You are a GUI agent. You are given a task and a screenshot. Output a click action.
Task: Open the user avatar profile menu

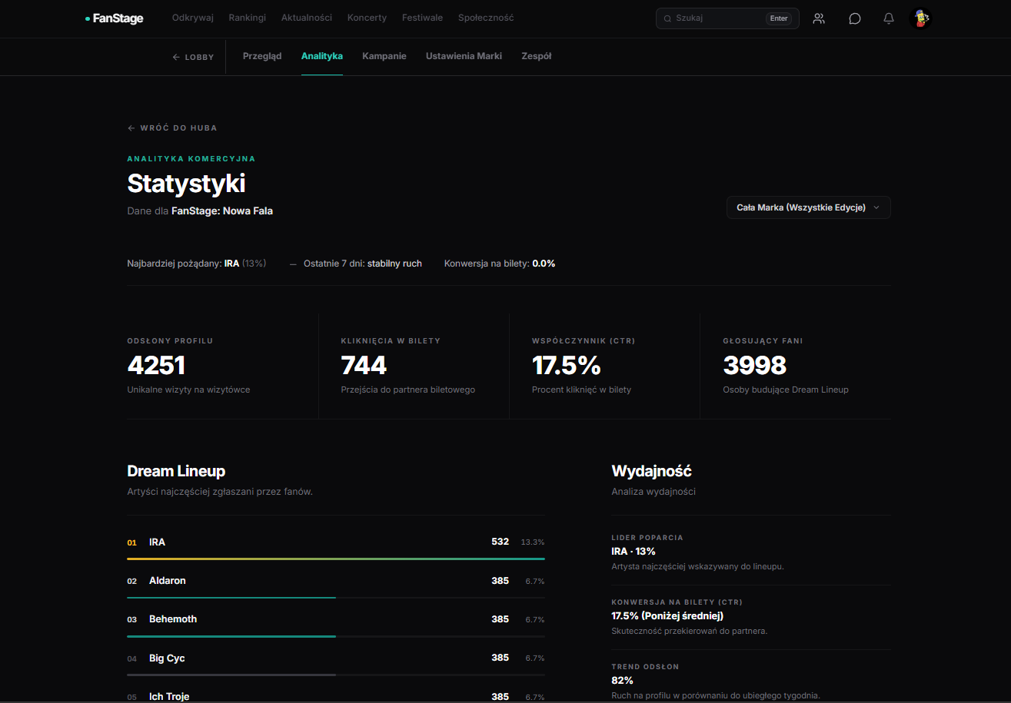click(x=921, y=18)
